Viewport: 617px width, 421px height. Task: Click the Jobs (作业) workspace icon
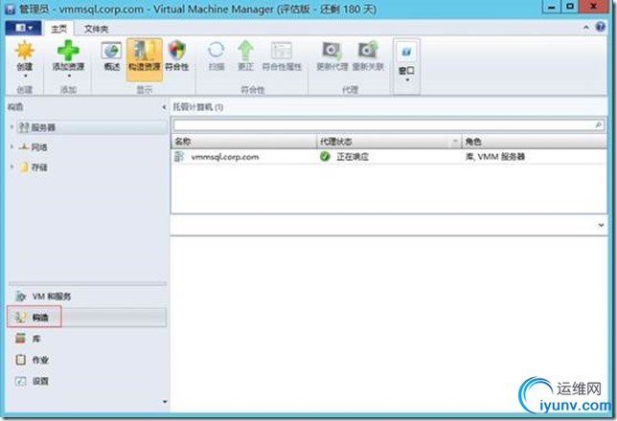pos(20,359)
